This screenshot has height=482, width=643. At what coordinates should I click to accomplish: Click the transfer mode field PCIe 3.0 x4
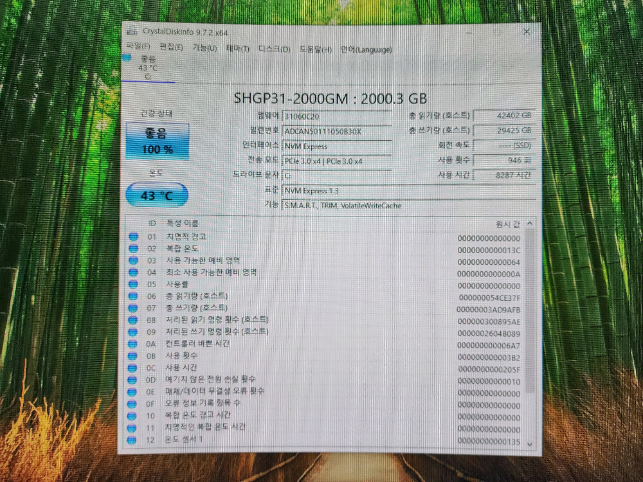pyautogui.click(x=337, y=161)
